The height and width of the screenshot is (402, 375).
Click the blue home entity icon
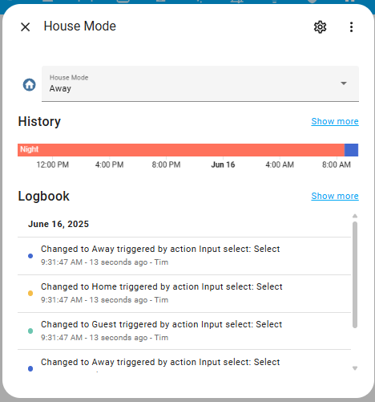pyautogui.click(x=30, y=84)
